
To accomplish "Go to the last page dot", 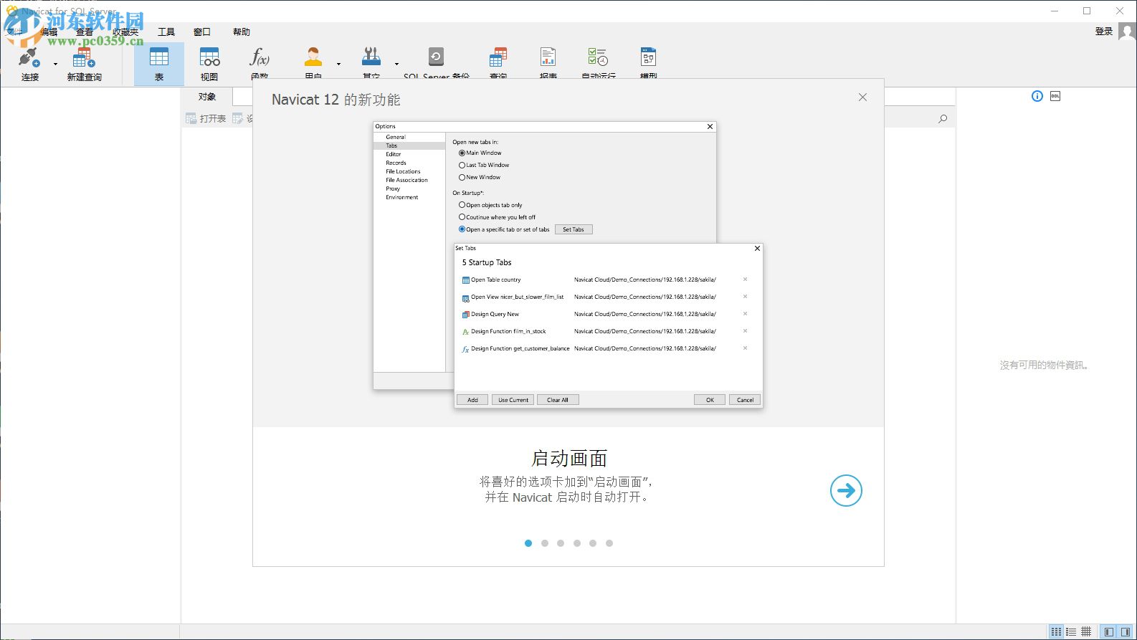I will tap(609, 543).
